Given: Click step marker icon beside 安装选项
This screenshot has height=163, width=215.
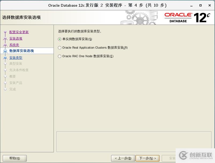Looking at the screenshot, I should [x=5, y=38].
